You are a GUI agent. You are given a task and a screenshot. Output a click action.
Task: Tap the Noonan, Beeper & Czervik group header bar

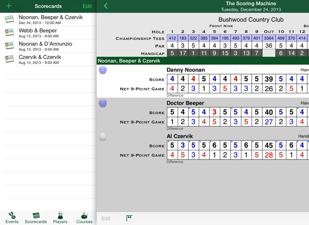(x=203, y=61)
